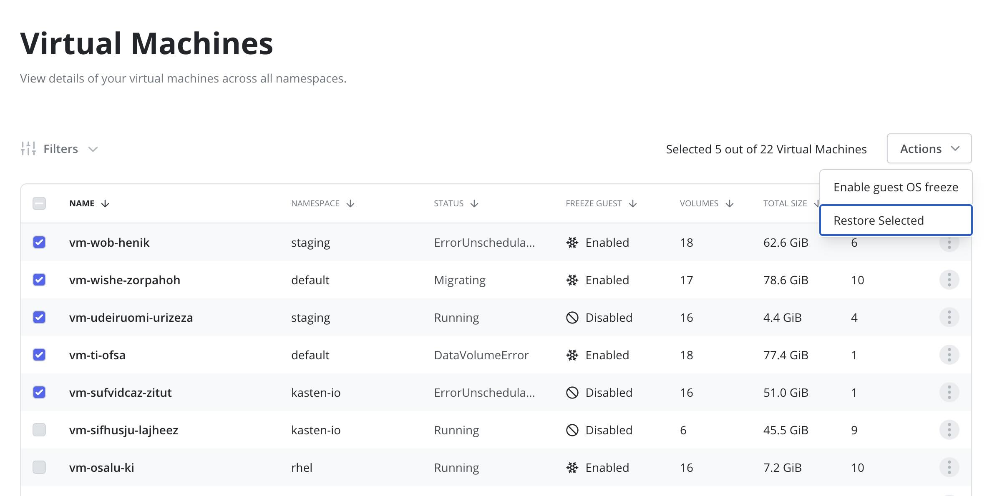Select 'Enable guest OS freeze' from the menu
Image resolution: width=992 pixels, height=496 pixels.
tap(896, 187)
